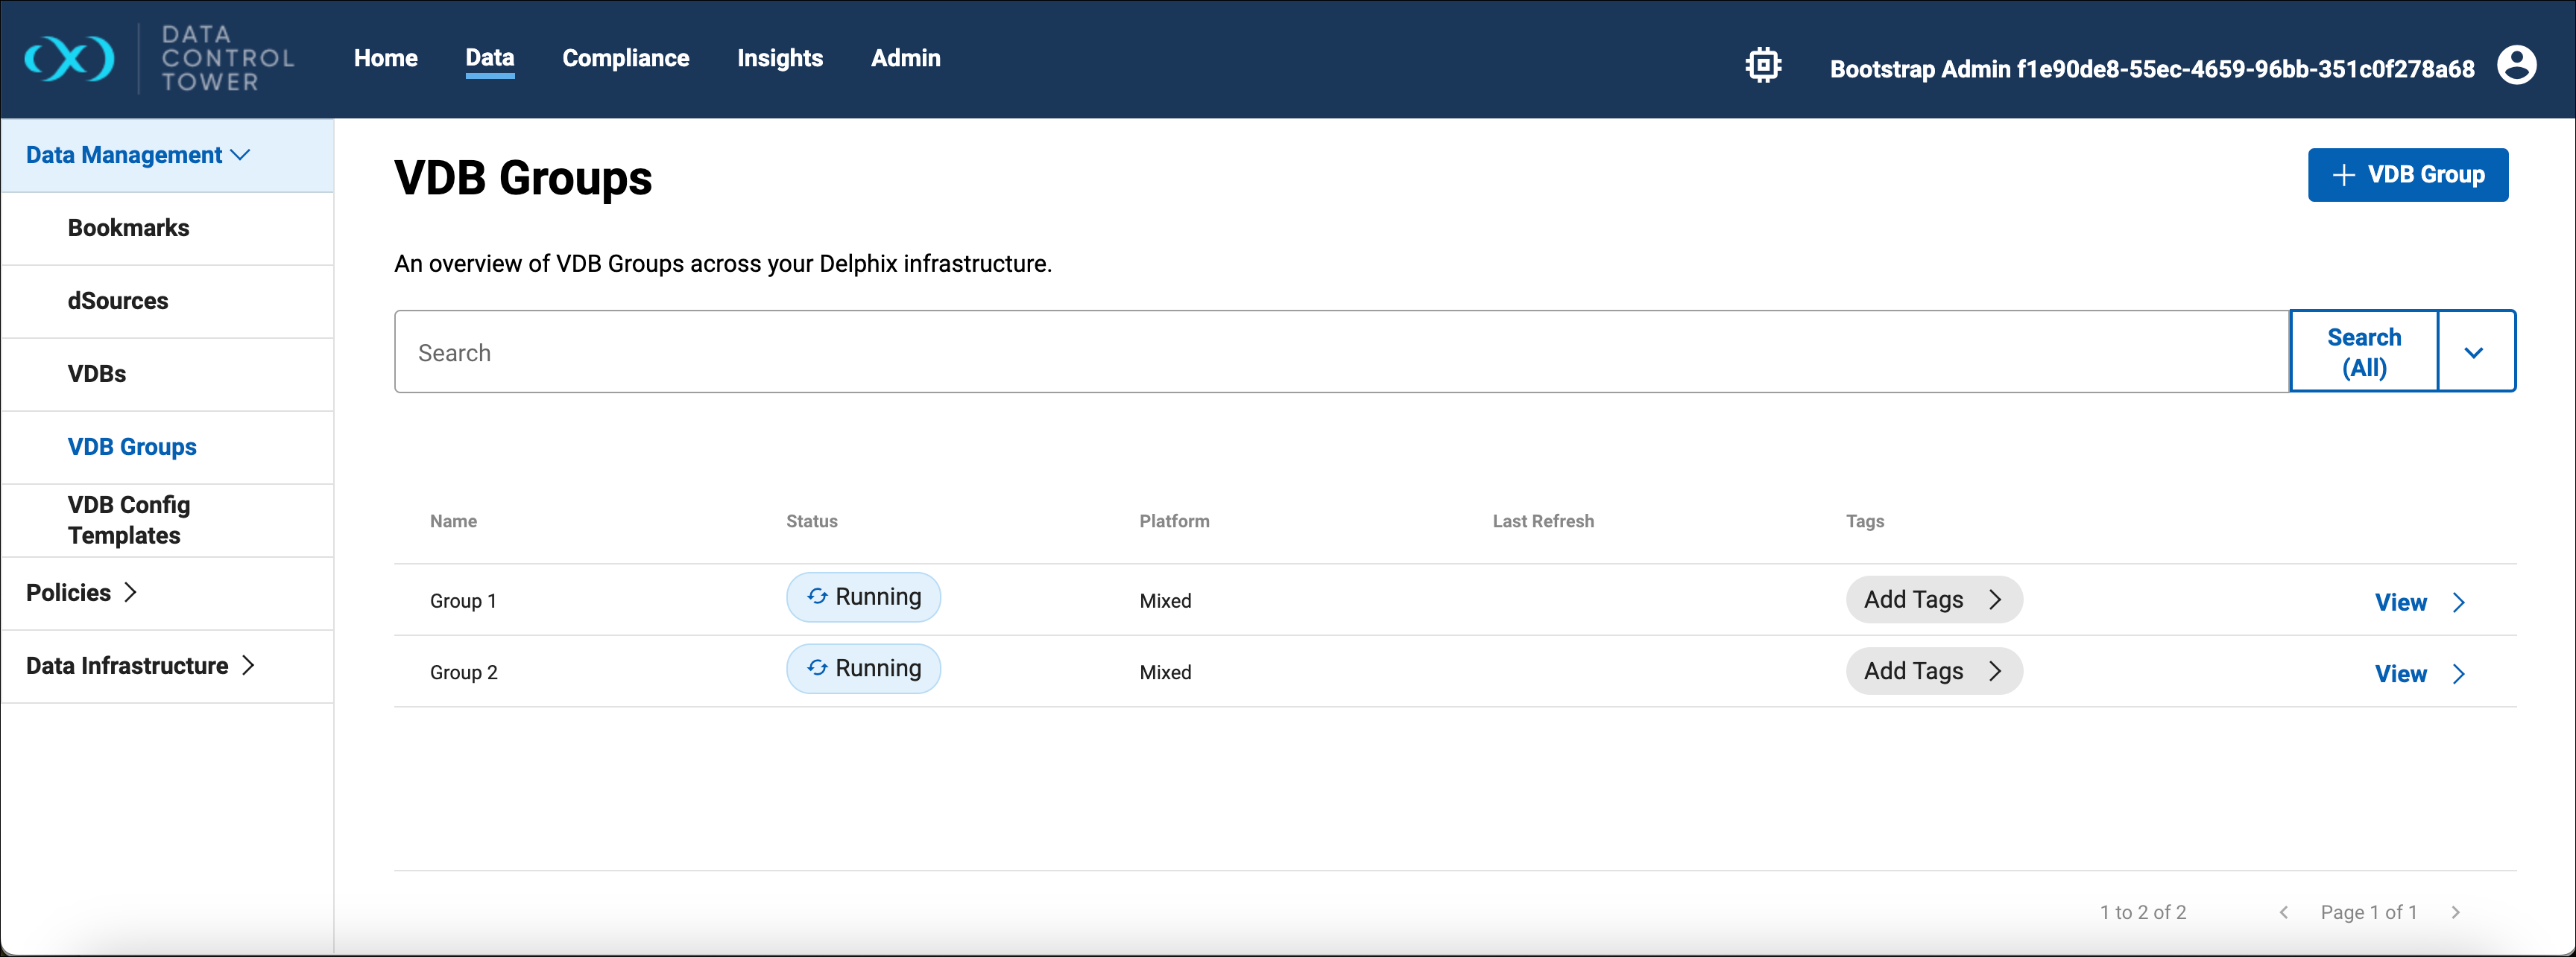Click the Delphix logo icon
Viewport: 2576px width, 957px height.
tap(69, 59)
